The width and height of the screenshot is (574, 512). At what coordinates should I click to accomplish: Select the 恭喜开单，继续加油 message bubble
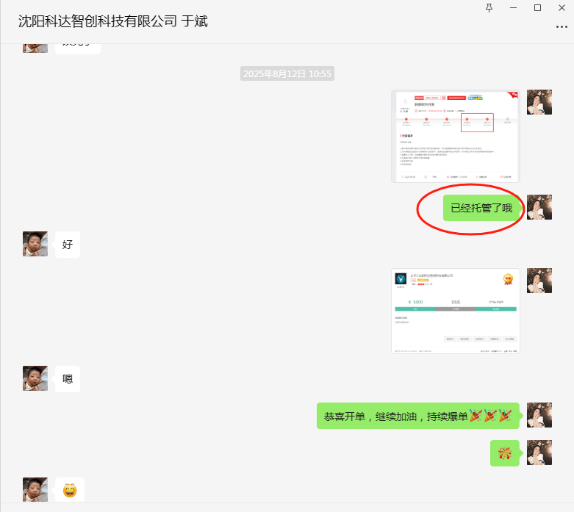(417, 416)
